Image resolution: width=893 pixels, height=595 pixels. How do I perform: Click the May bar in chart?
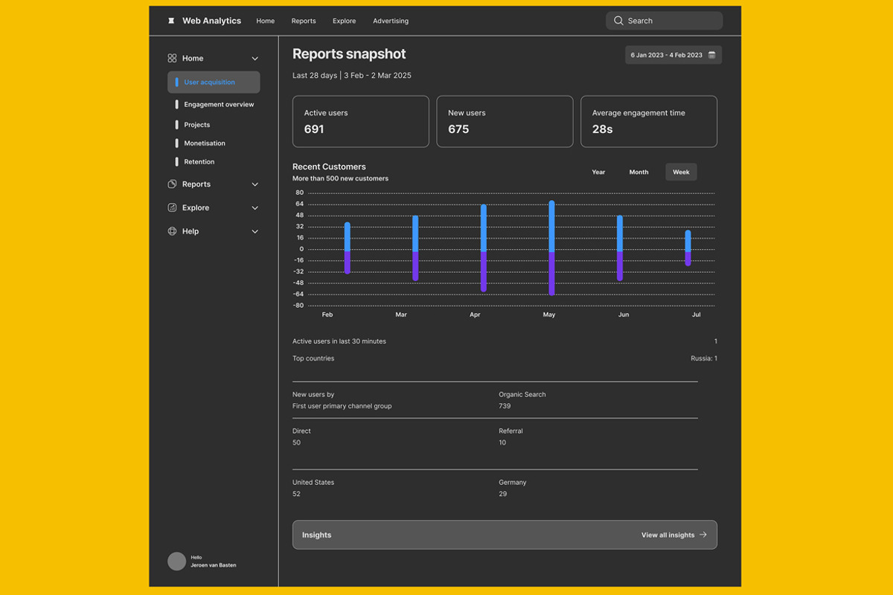[551, 248]
